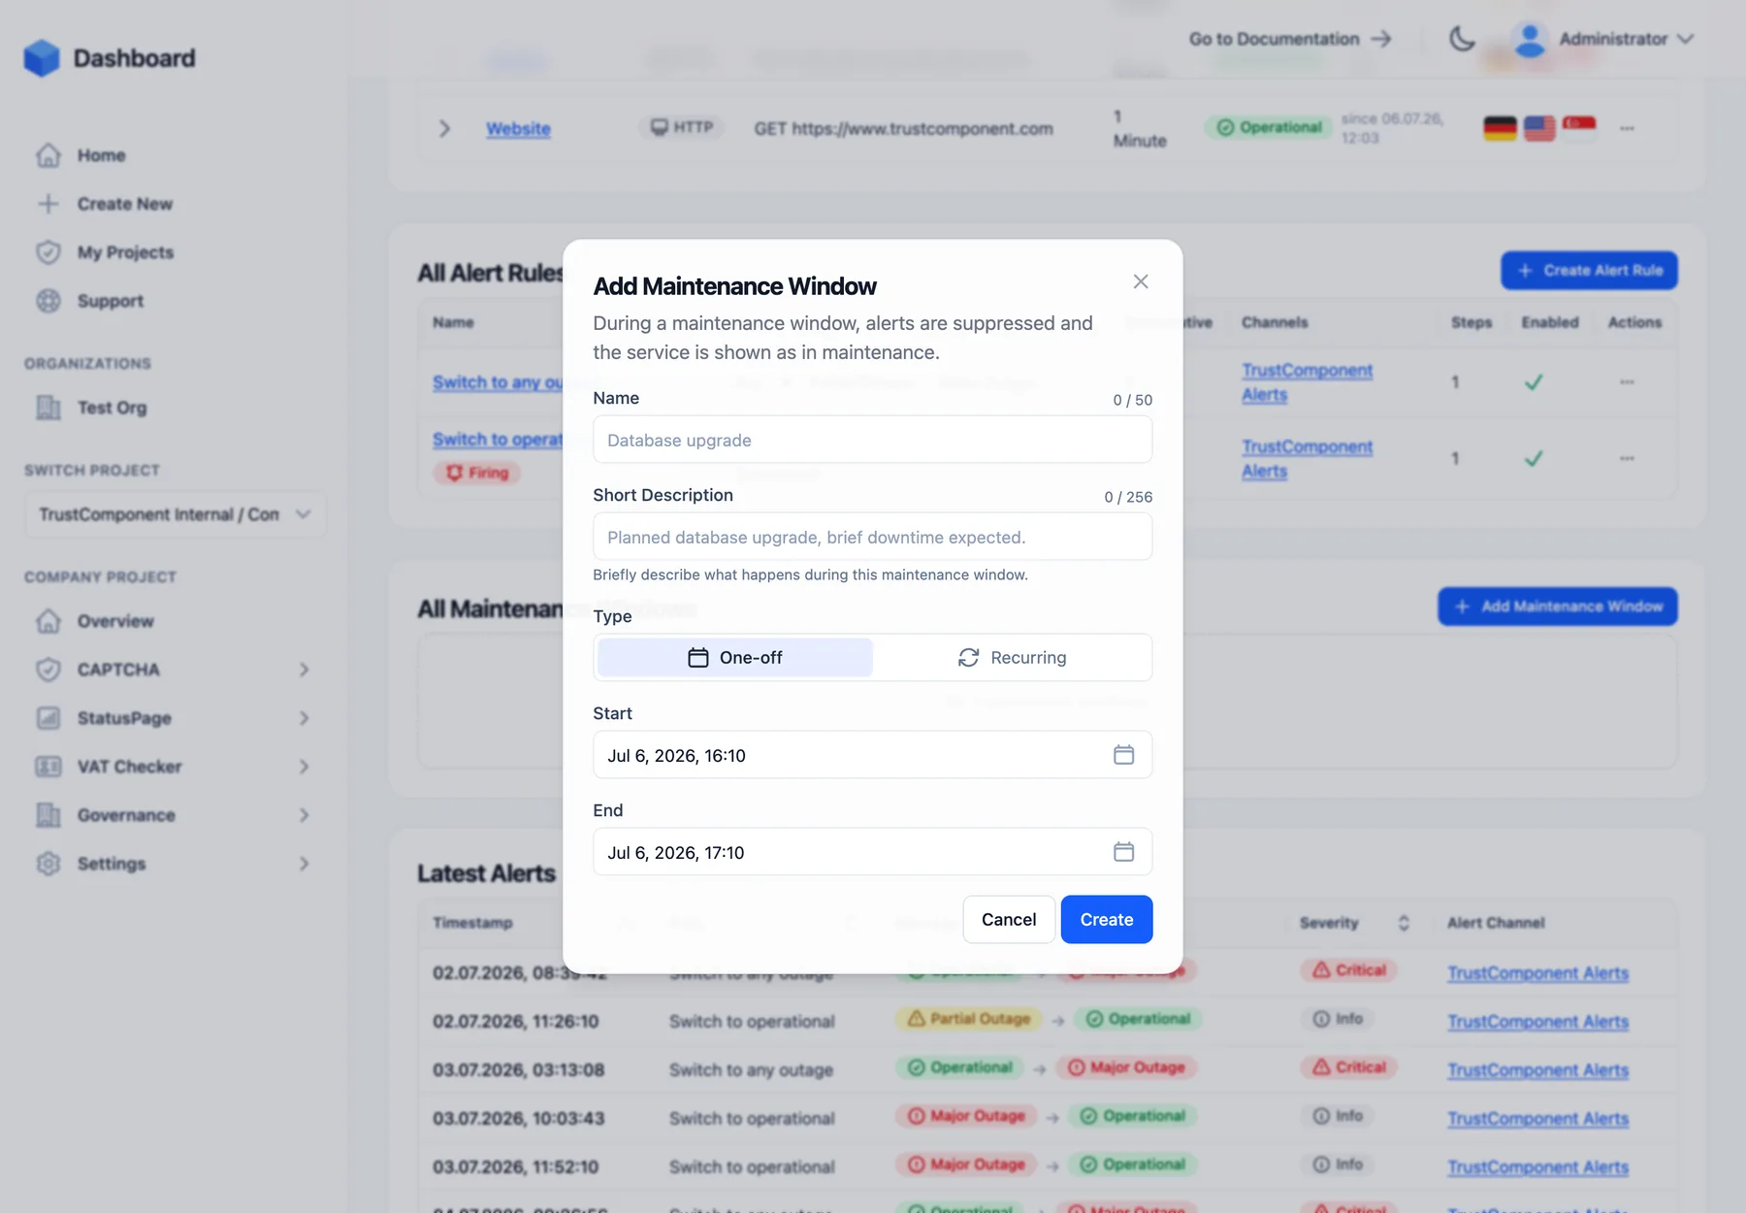Toggle dark mode moon icon

[1462, 39]
